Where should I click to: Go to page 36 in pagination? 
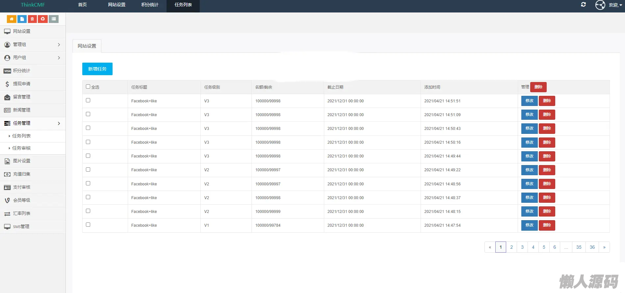point(592,247)
